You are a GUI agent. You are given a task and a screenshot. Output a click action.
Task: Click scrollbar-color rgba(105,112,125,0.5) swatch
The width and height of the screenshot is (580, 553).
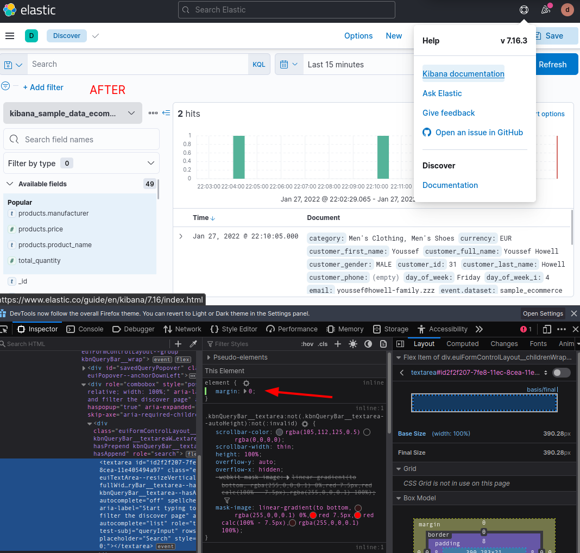coord(279,432)
